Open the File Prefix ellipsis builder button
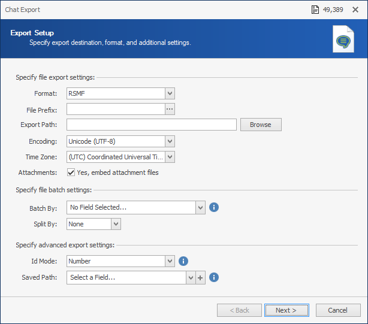Viewport: 368px width, 324px height. click(x=170, y=109)
